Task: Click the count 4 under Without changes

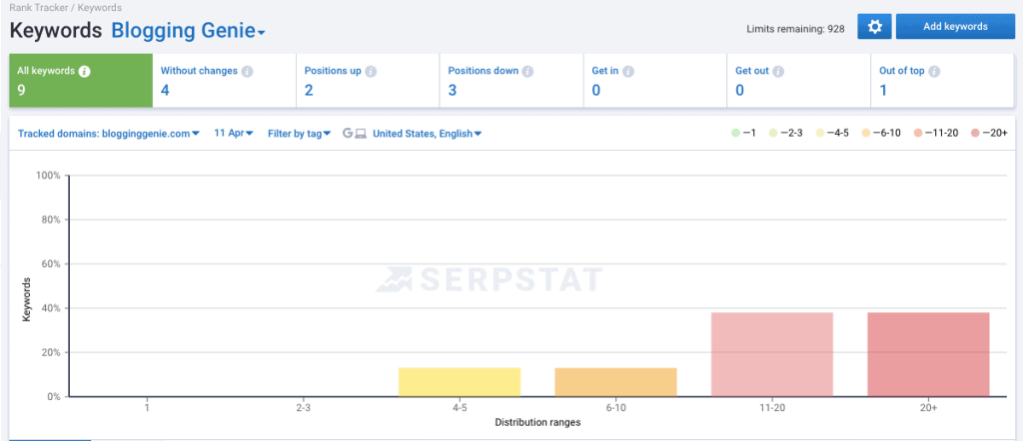Action: 165,90
